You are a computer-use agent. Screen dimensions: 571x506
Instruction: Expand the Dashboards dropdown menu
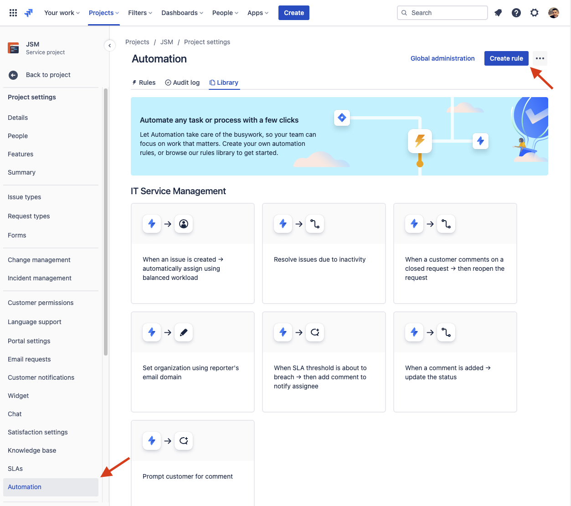pos(182,13)
